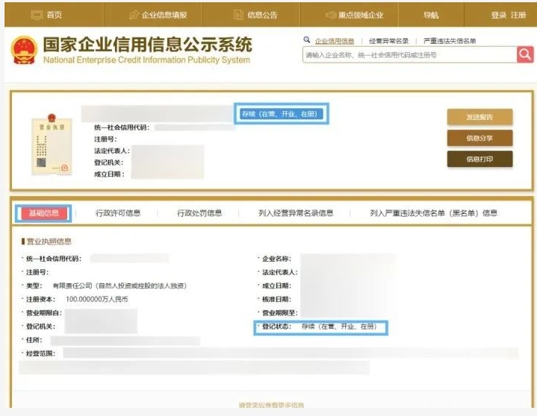Open 重点领域企业 navigation item
The width and height of the screenshot is (537, 416).
click(x=361, y=15)
